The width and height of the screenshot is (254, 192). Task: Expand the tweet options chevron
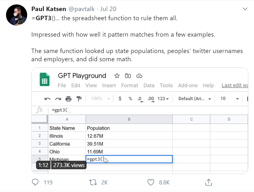[245, 9]
